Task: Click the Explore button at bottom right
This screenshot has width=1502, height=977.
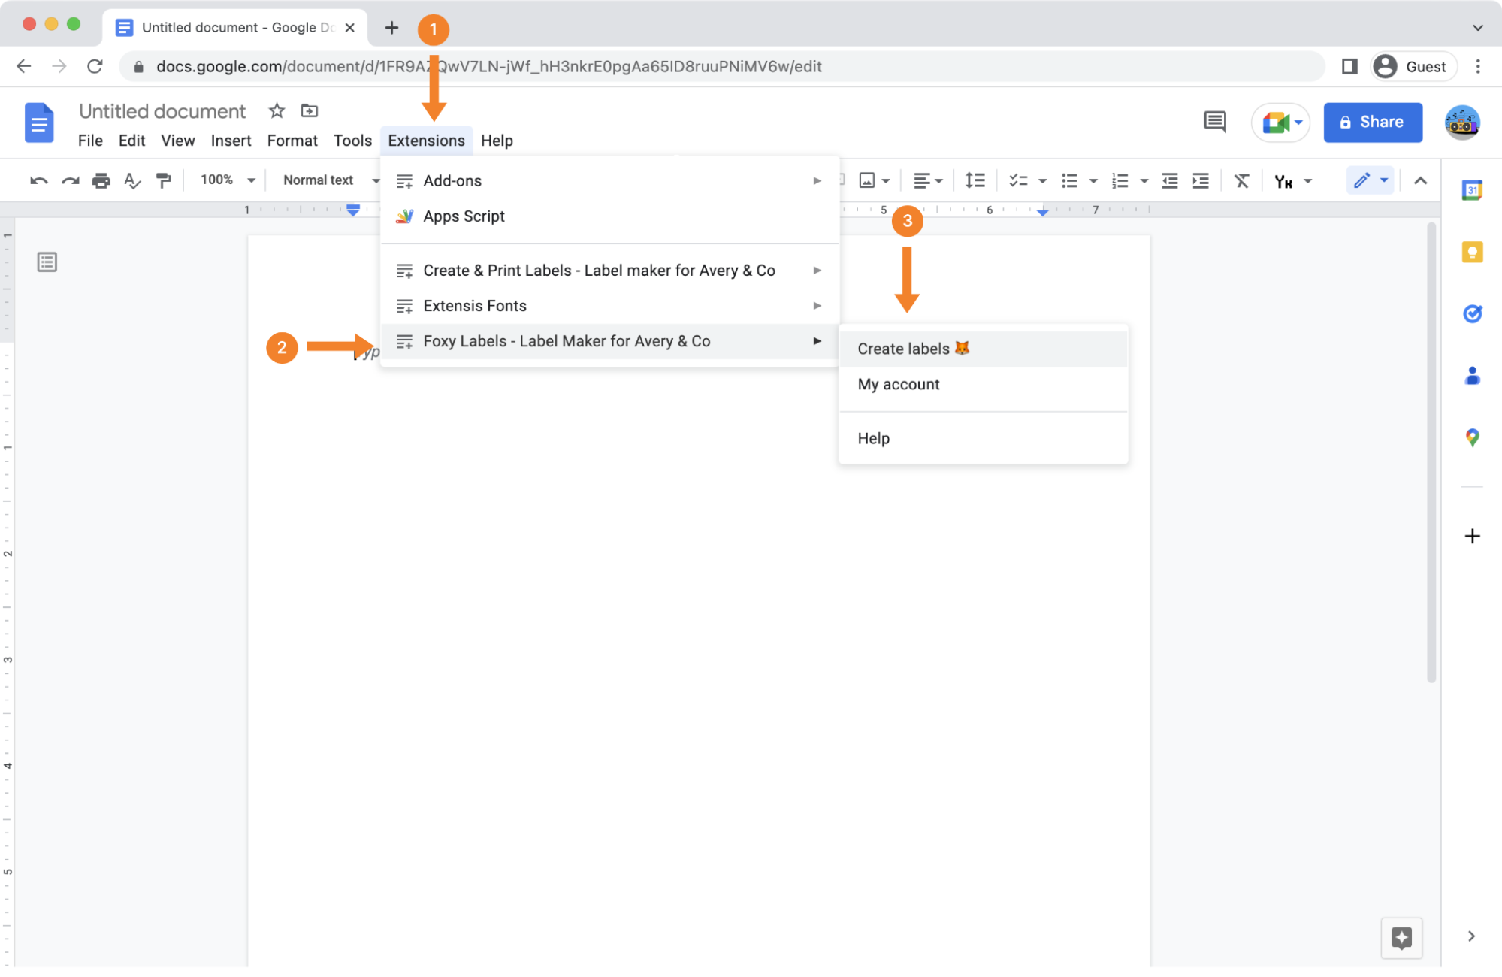Action: 1401,938
